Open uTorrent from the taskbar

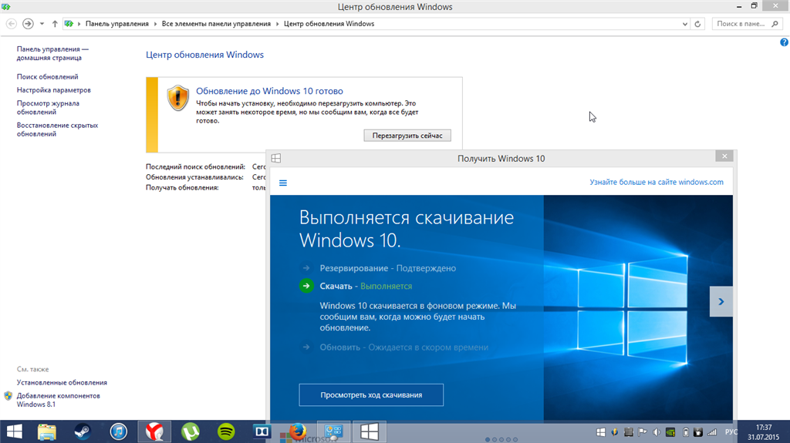coord(190,431)
